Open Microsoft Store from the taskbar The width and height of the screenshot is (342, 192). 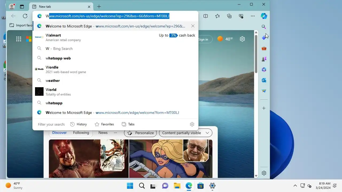tap(200, 186)
